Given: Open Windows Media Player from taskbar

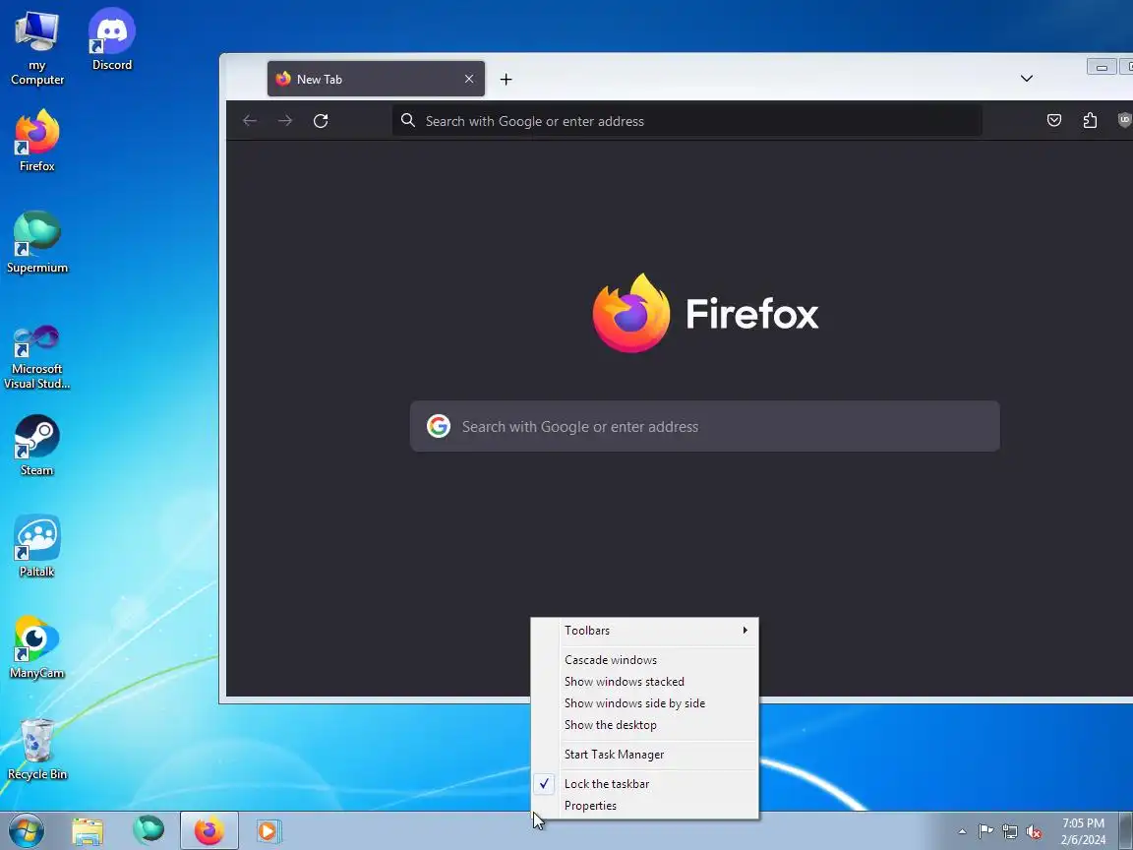Looking at the screenshot, I should click(268, 831).
